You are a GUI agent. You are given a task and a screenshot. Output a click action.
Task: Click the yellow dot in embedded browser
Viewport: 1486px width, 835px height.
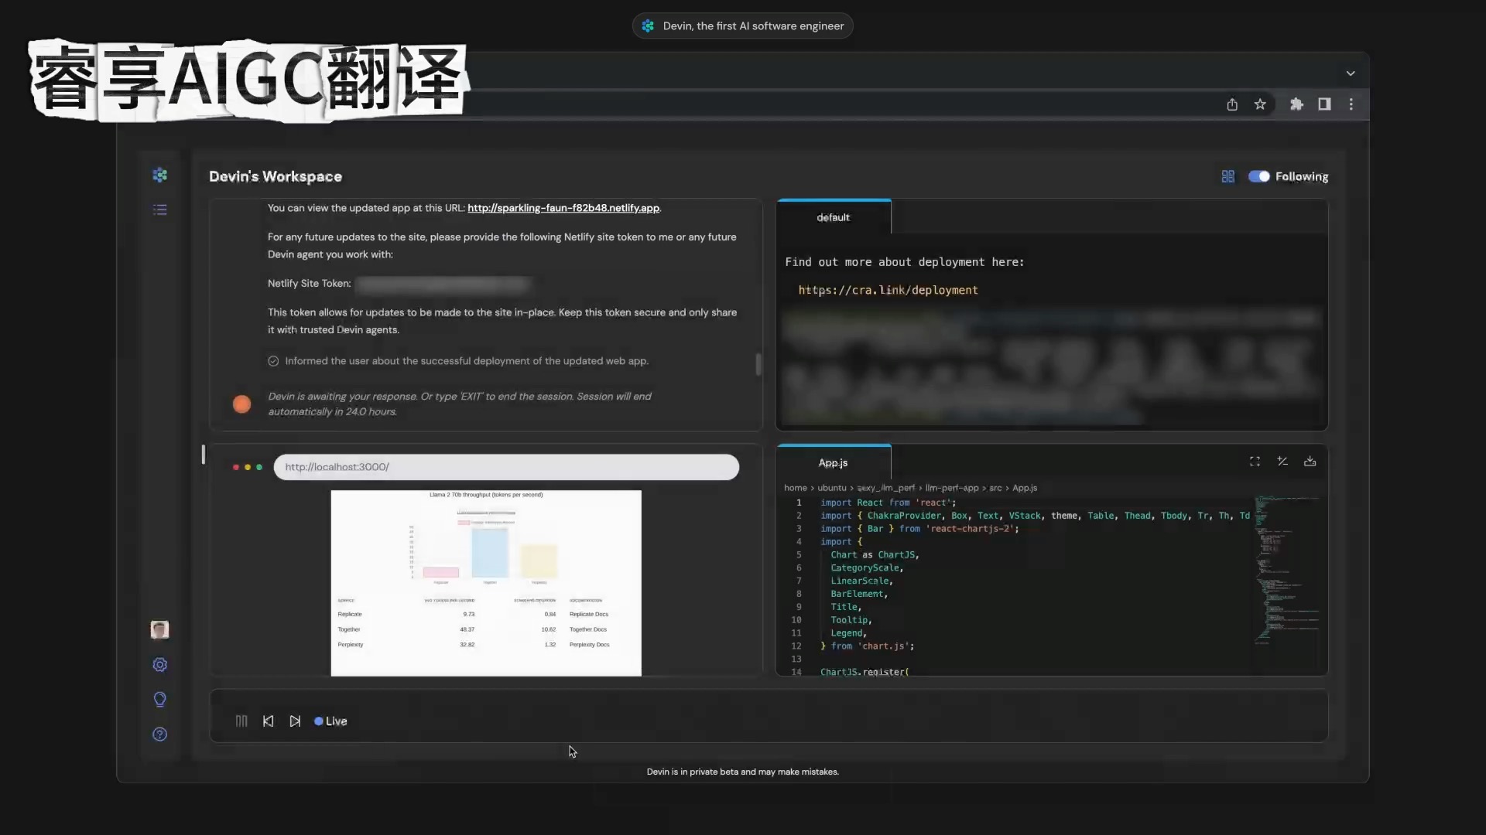click(x=248, y=467)
